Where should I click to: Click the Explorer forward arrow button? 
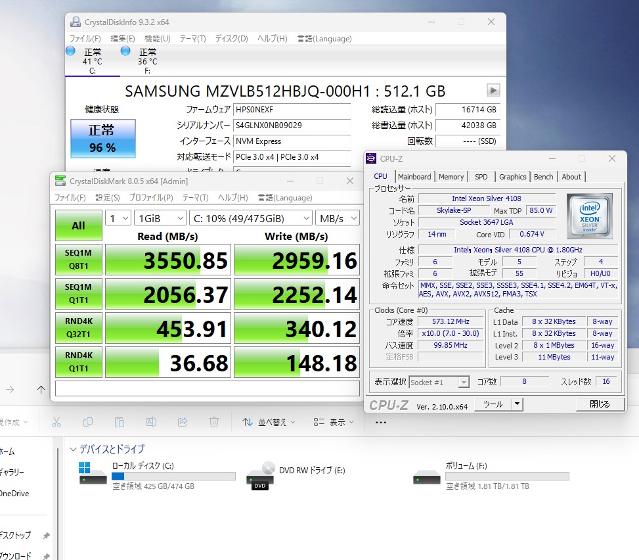point(11,390)
